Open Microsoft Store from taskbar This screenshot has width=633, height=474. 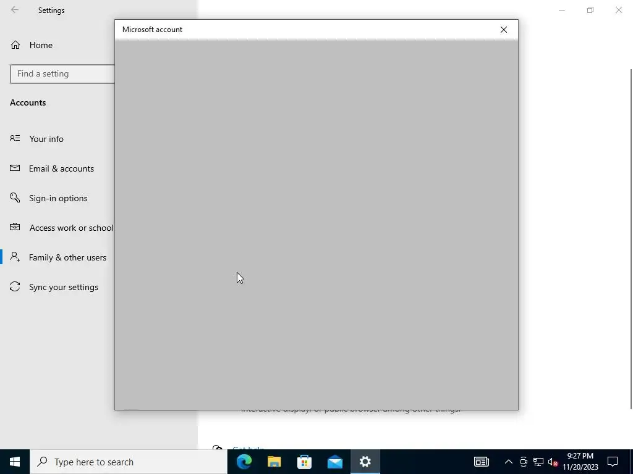click(x=304, y=462)
